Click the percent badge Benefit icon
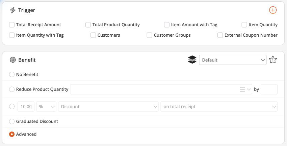 13,60
